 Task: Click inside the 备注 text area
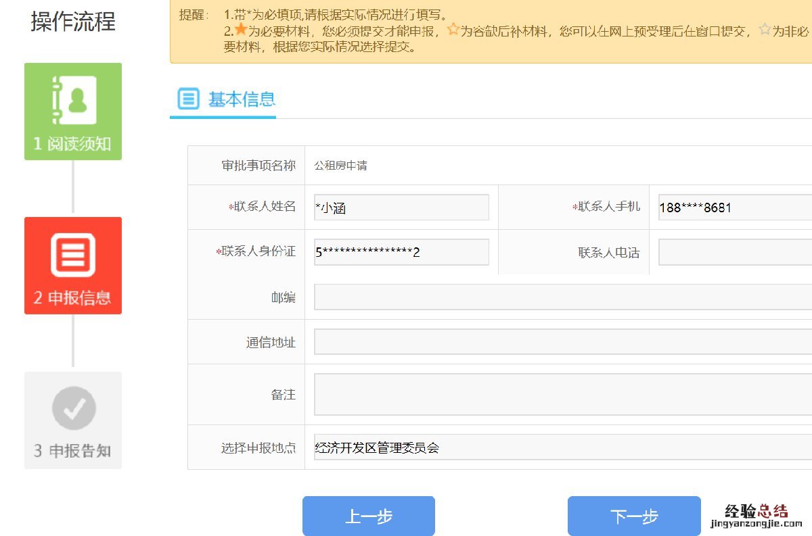point(562,394)
